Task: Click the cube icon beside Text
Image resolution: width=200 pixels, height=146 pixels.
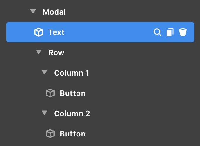Action: click(x=39, y=32)
